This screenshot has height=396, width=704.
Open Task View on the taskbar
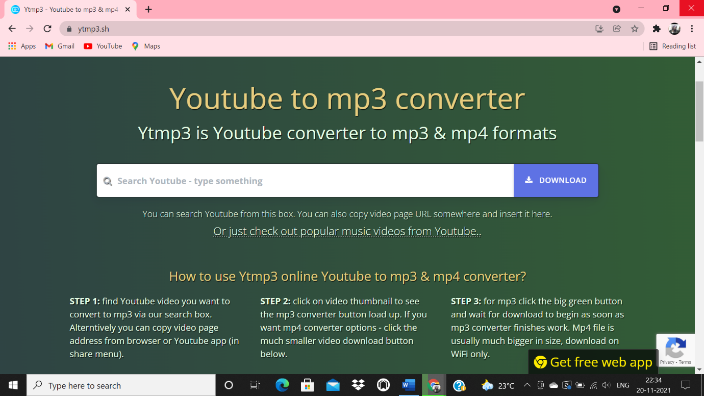tap(255, 385)
